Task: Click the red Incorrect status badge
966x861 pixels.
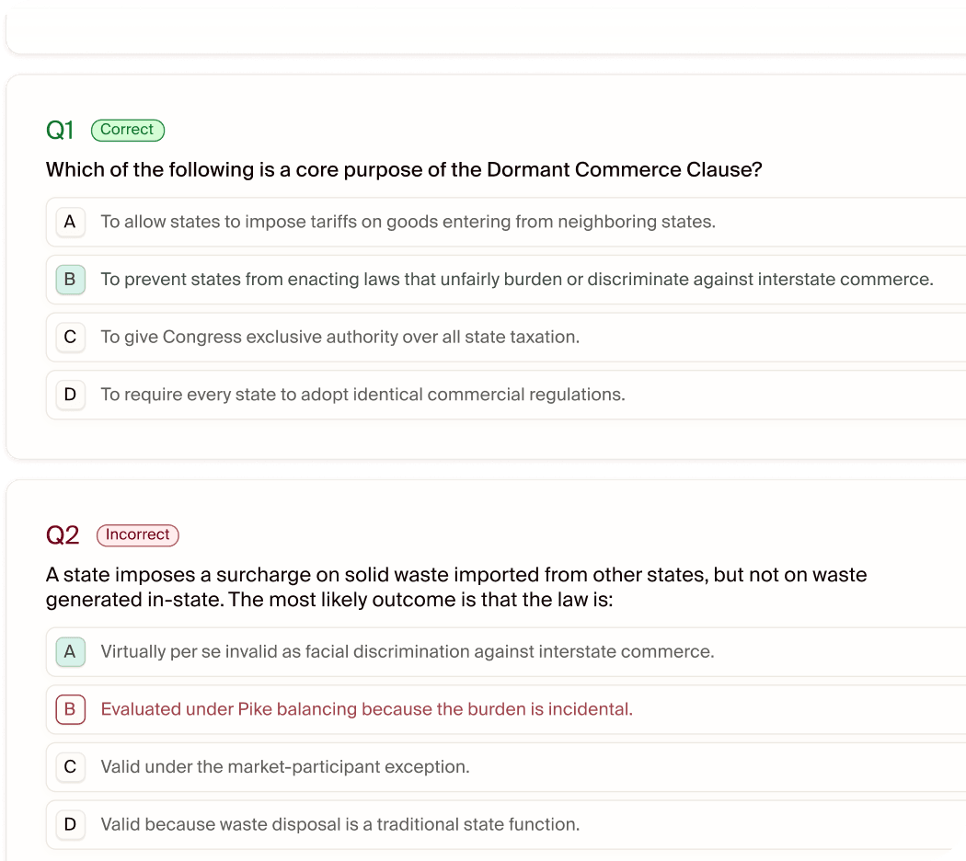Action: pyautogui.click(x=137, y=535)
